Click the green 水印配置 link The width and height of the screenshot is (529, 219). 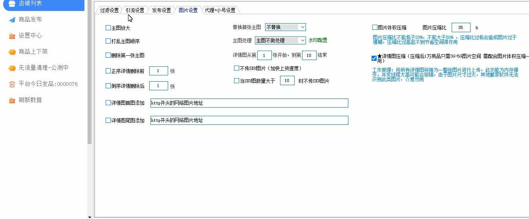click(318, 40)
